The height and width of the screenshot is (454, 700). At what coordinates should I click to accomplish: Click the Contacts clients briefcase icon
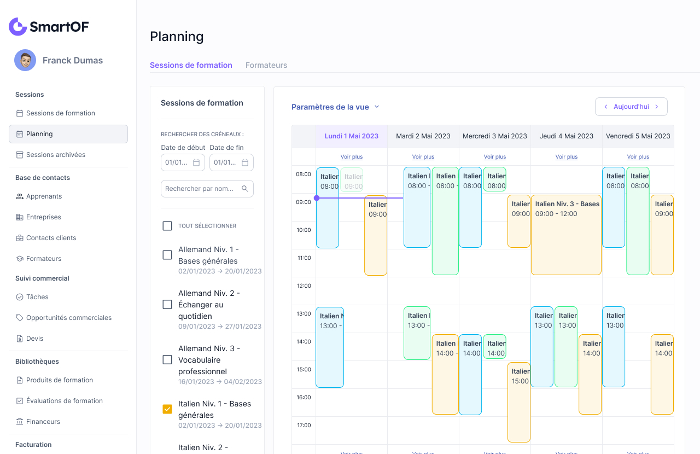click(x=20, y=238)
